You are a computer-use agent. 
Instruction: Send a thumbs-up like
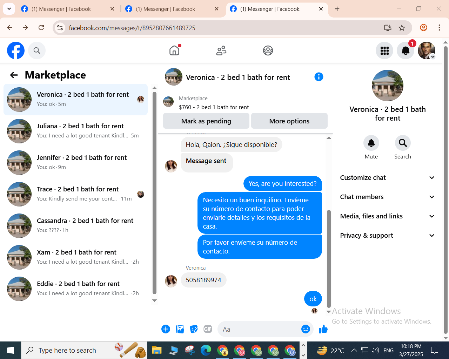point(323,329)
